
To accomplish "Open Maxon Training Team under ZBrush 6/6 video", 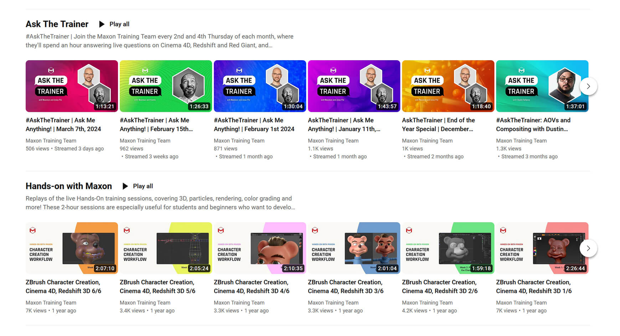I will [51, 303].
